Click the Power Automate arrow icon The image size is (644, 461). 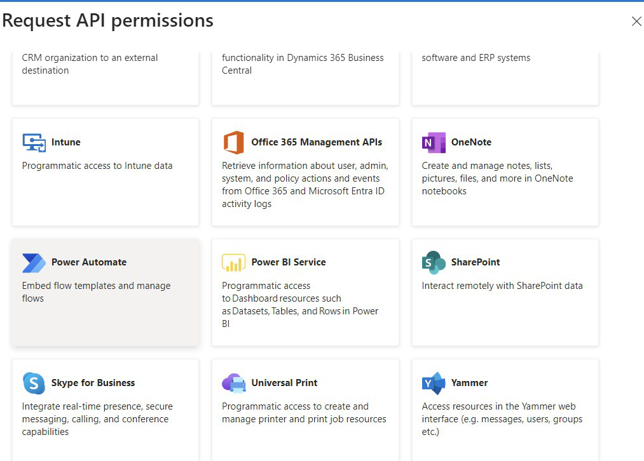(x=34, y=263)
